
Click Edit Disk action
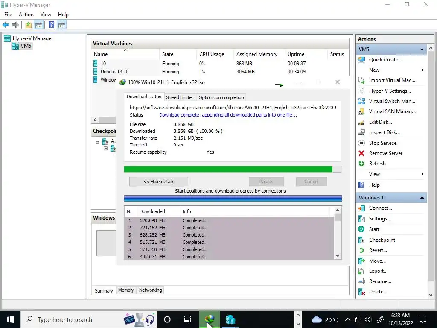coord(380,122)
